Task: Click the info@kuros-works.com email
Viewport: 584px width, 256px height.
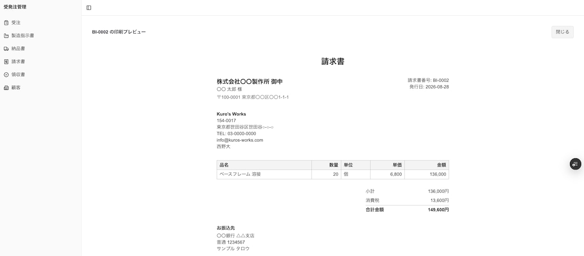Action: click(240, 140)
